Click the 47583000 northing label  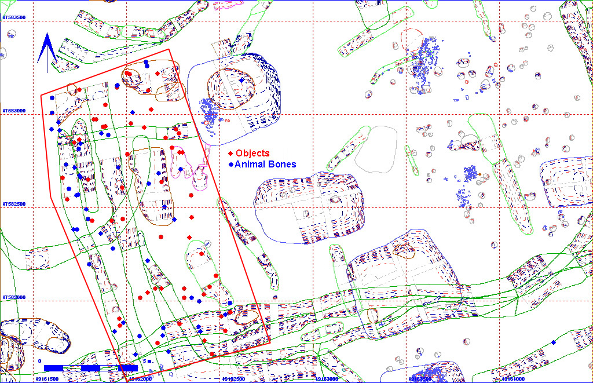14,110
